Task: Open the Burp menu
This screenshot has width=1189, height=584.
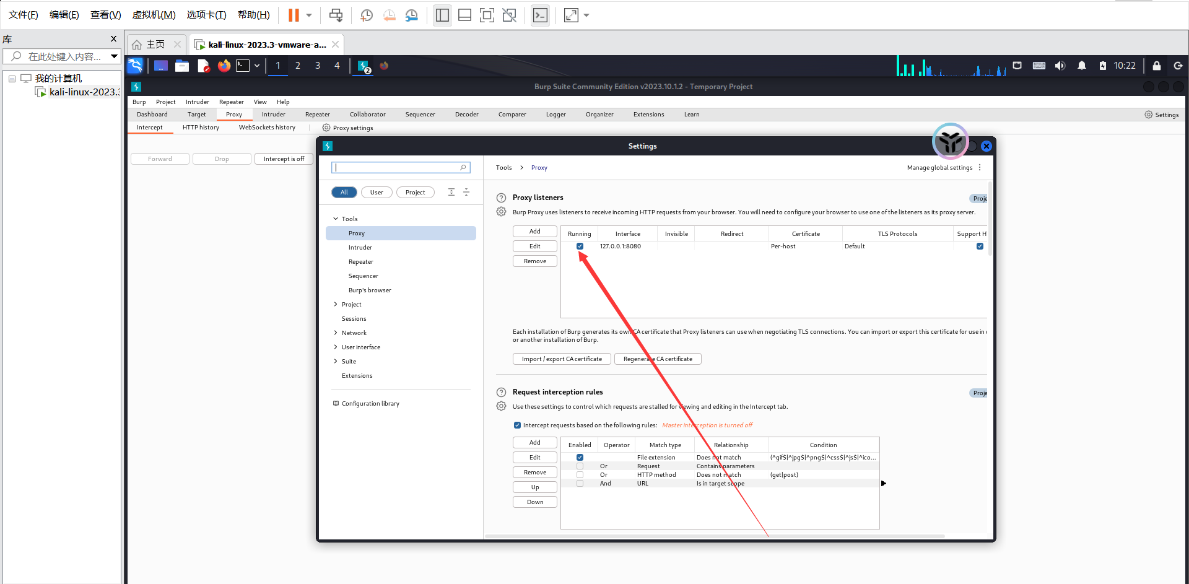Action: click(139, 102)
